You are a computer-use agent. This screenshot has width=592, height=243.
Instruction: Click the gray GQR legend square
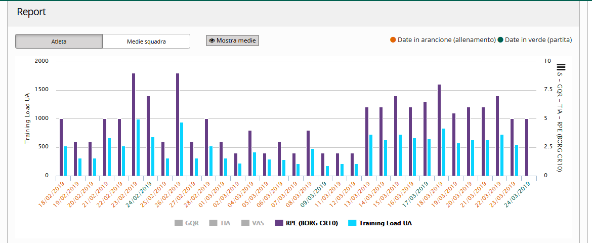[178, 223]
